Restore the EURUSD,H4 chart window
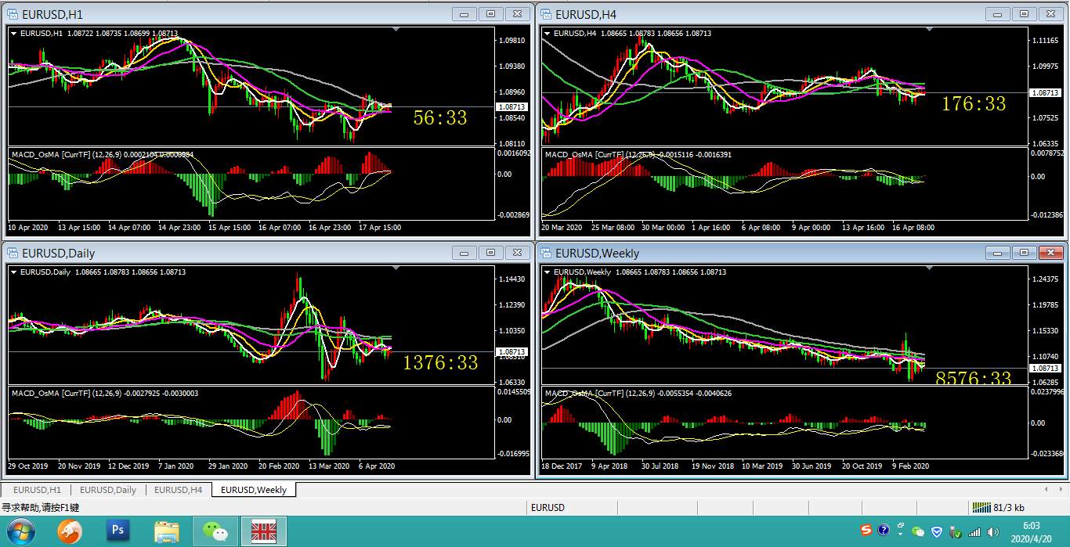Viewport: 1070px width, 547px height. coord(1024,13)
